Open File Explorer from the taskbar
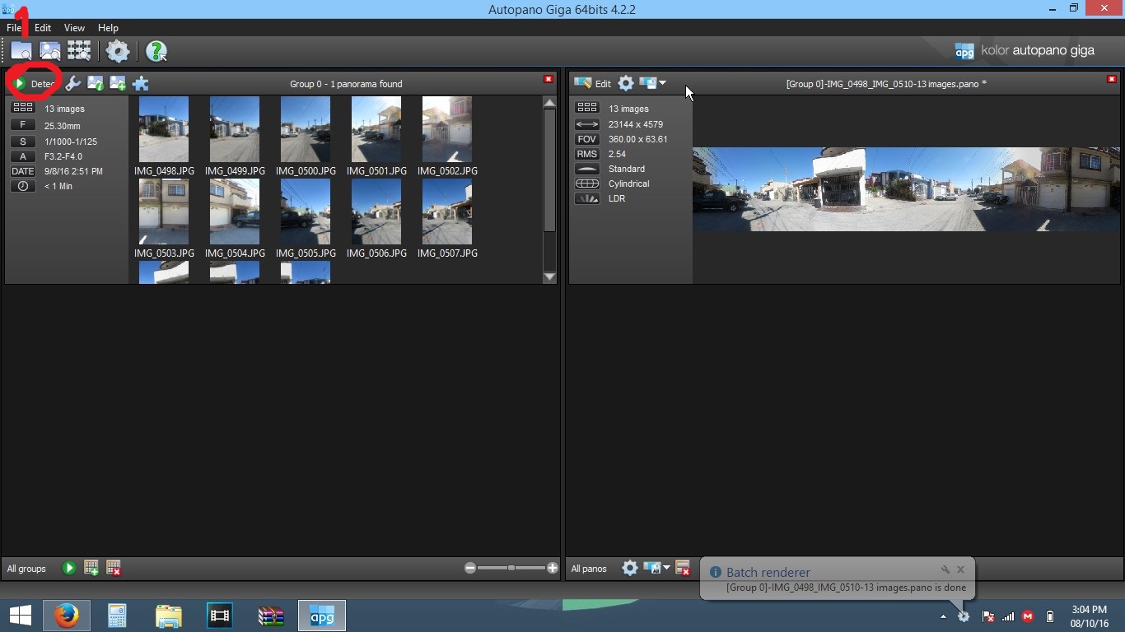Viewport: 1125px width, 632px height. coord(168,616)
